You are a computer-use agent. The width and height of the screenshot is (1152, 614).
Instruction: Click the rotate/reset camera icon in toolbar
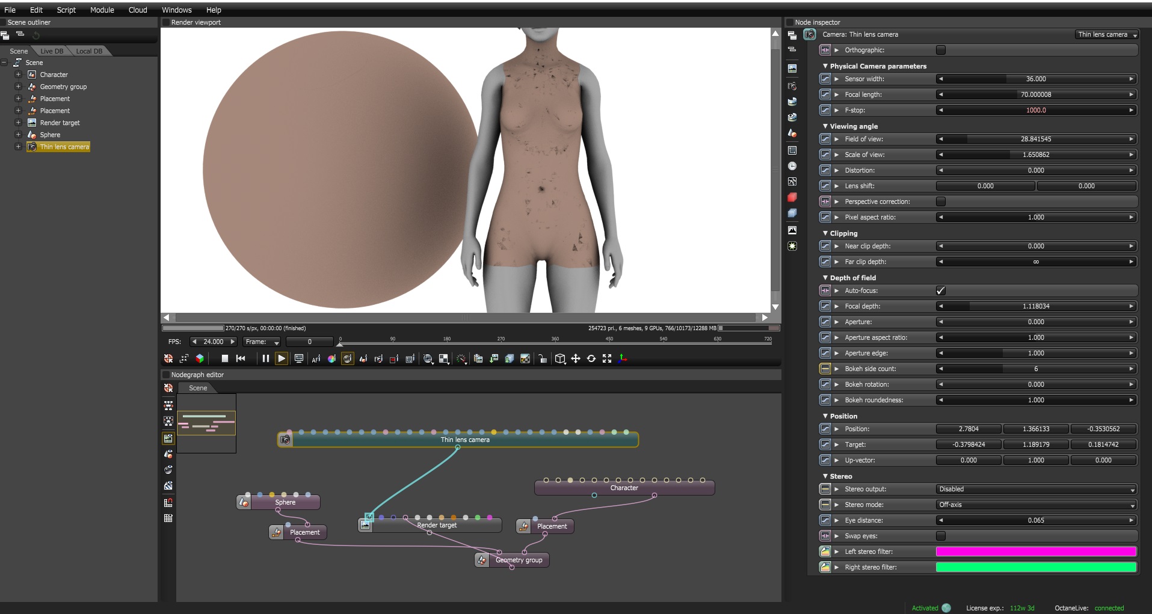(591, 358)
